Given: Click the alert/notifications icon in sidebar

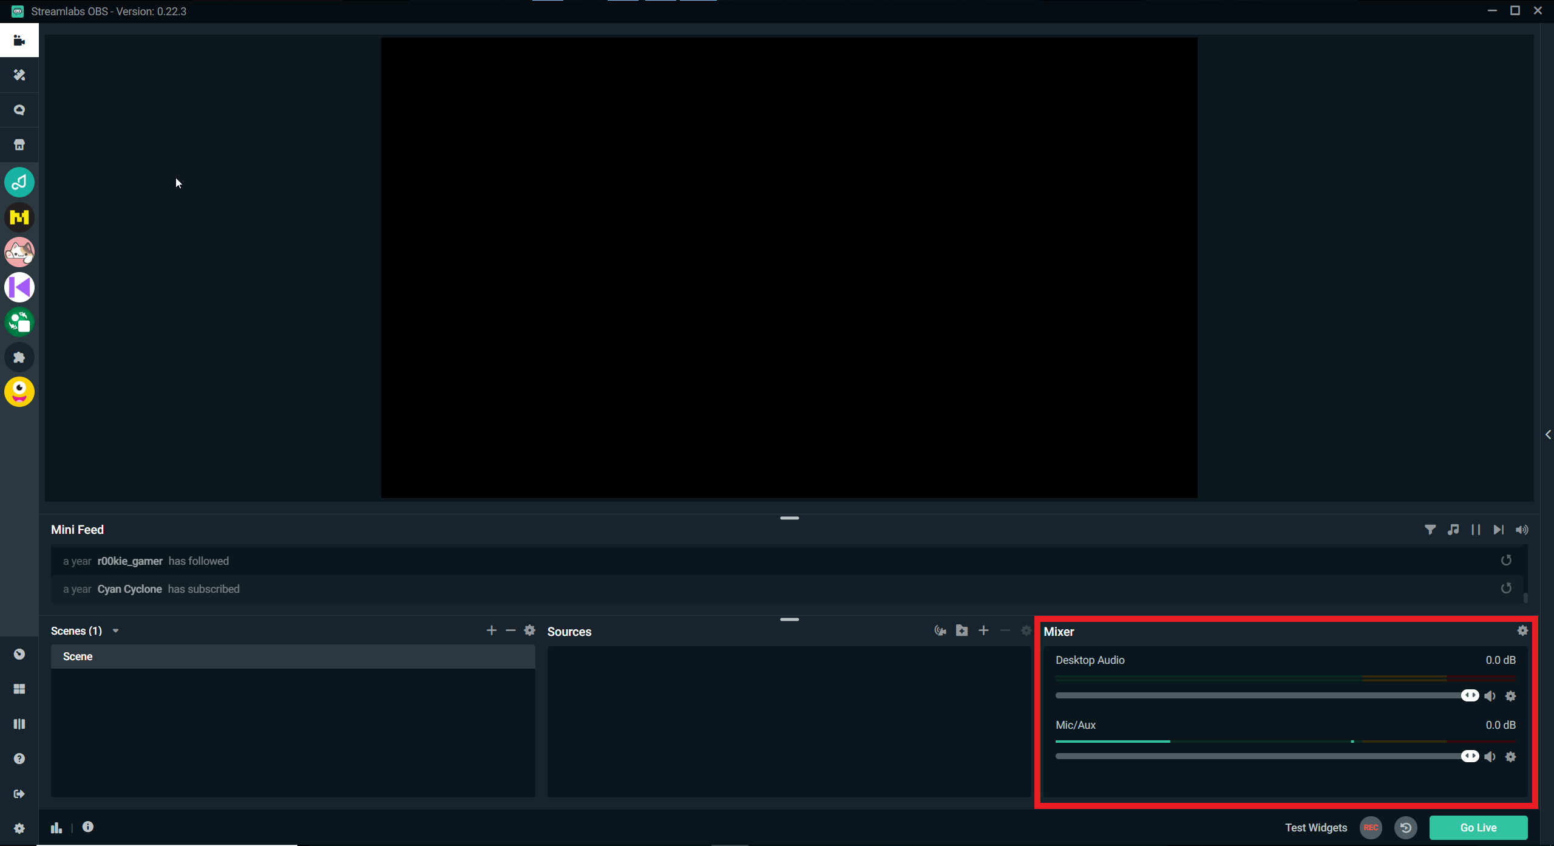Looking at the screenshot, I should coord(19,109).
